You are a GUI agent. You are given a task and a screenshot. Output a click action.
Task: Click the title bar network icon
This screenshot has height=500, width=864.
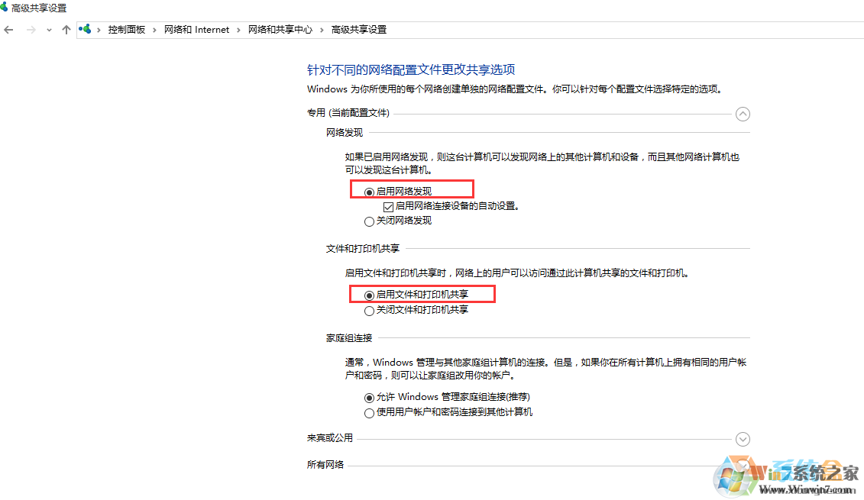click(5, 8)
